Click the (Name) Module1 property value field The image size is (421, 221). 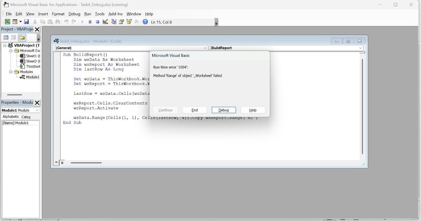tap(27, 123)
